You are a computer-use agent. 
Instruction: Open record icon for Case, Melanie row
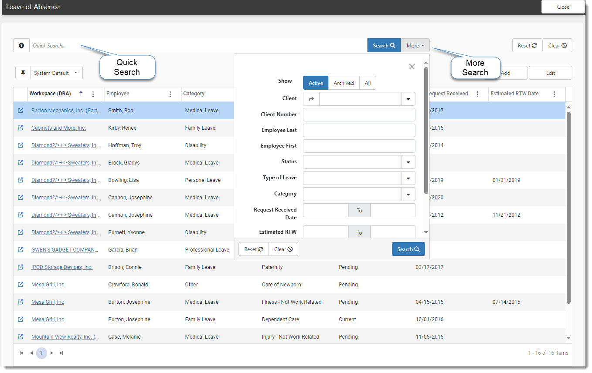click(20, 337)
